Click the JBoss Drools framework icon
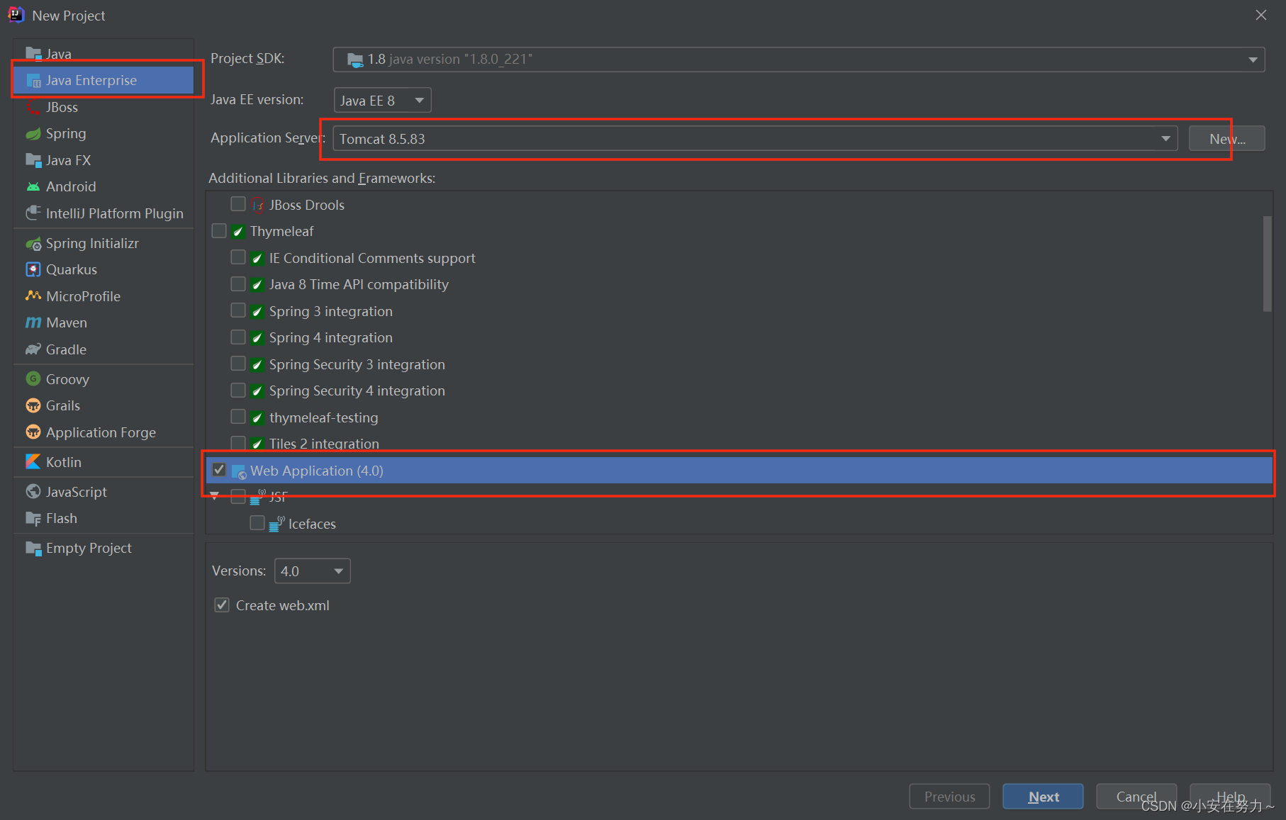 258,205
